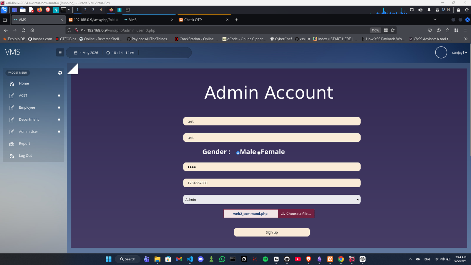Image resolution: width=471 pixels, height=265 pixels.
Task: Select the Male radio button
Action: (x=238, y=153)
